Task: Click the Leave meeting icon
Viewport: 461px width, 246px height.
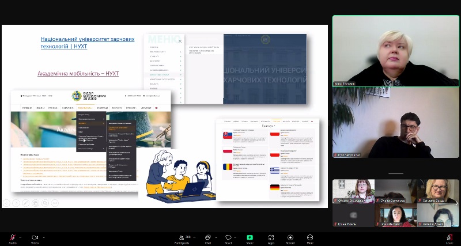Action: (x=449, y=237)
